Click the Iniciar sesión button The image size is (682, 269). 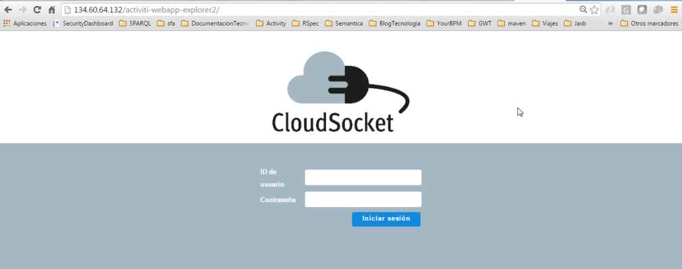pos(386,219)
